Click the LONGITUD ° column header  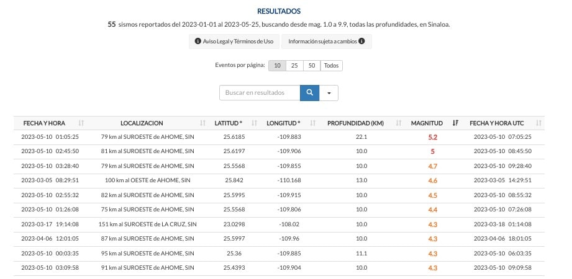(x=283, y=123)
